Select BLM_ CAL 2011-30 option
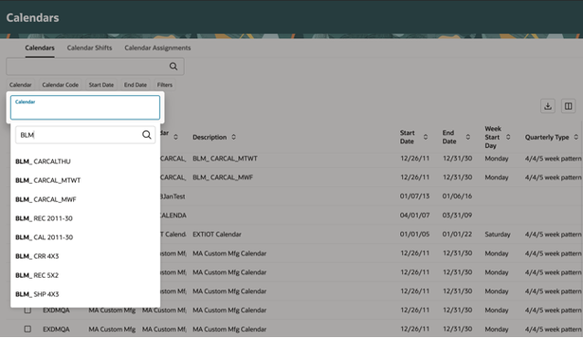Image resolution: width=583 pixels, height=338 pixels. coord(85,238)
